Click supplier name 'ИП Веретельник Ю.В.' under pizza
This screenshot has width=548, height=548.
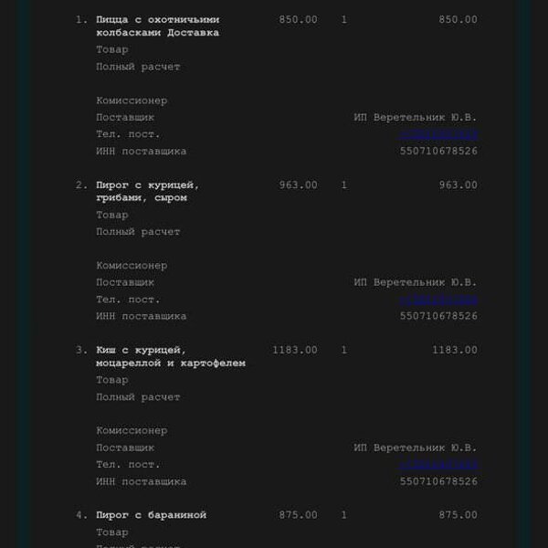[416, 118]
